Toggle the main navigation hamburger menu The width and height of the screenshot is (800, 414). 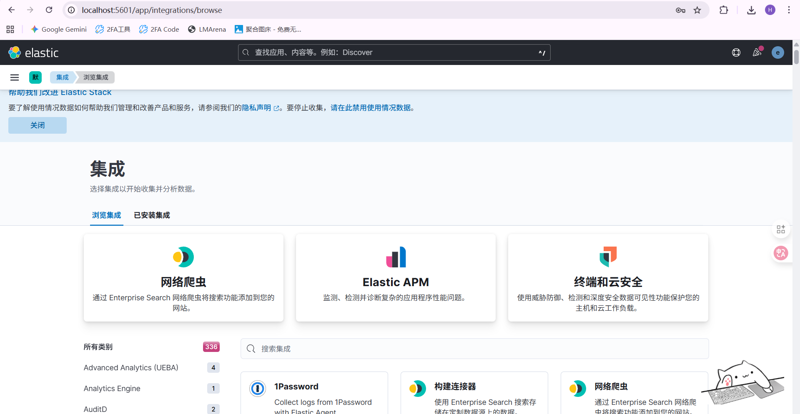15,77
